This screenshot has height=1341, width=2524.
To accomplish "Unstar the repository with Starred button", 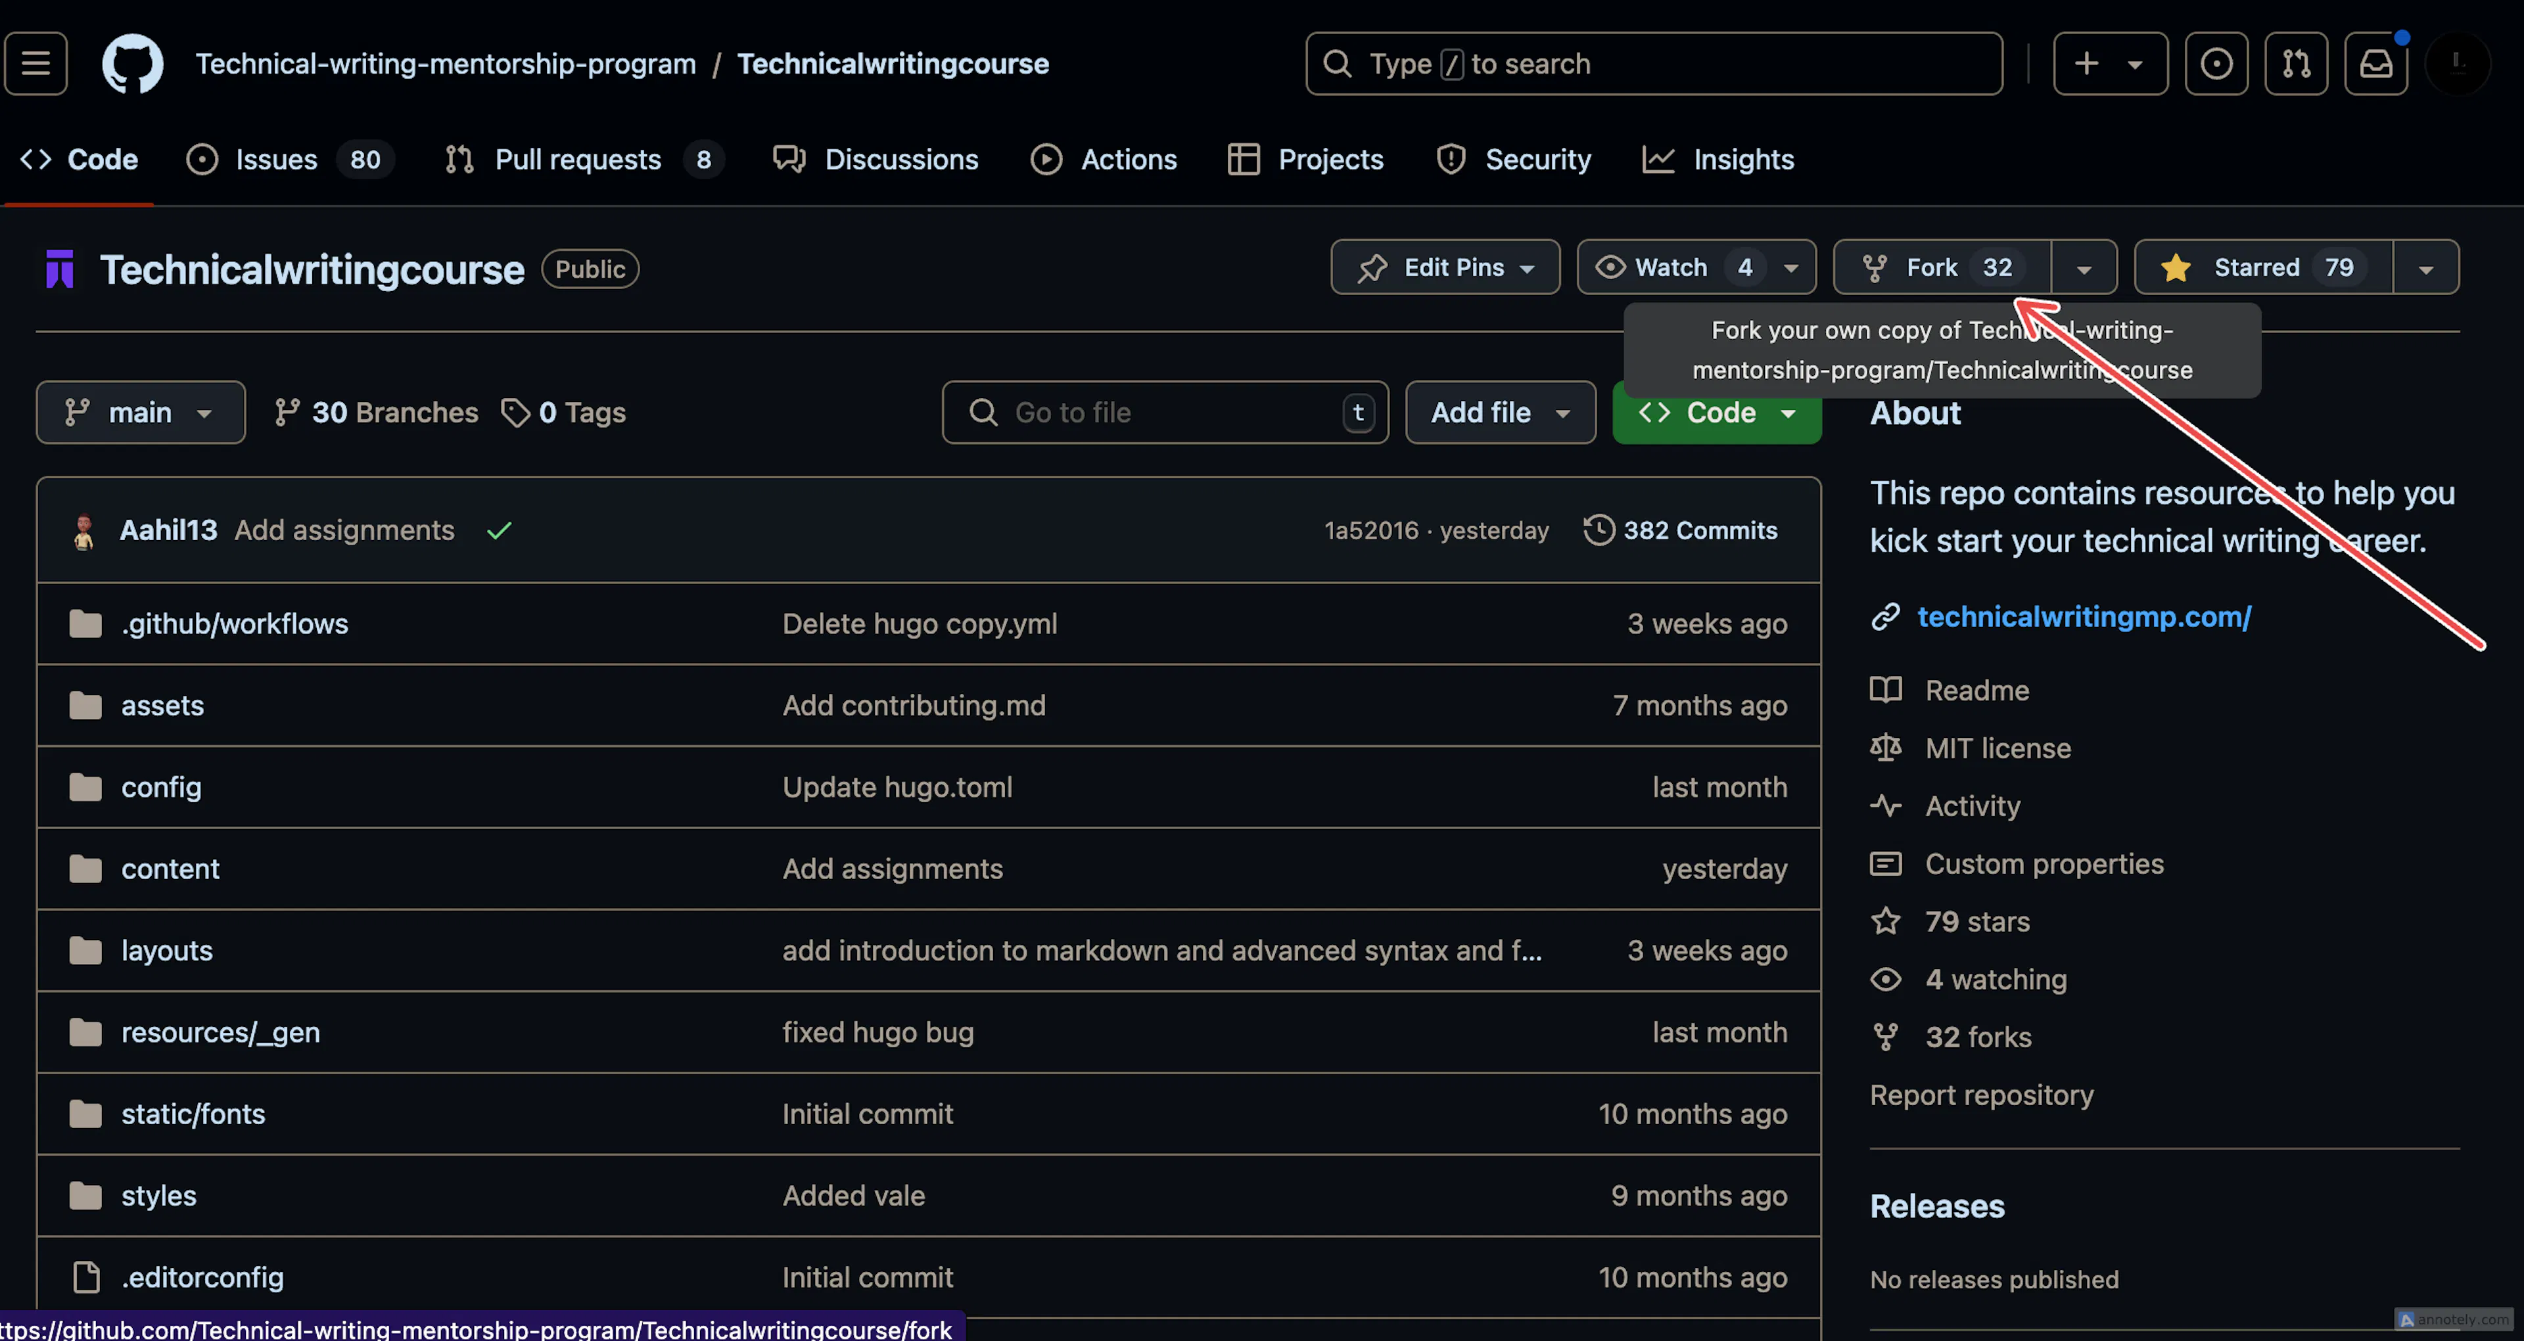I will click(2263, 267).
